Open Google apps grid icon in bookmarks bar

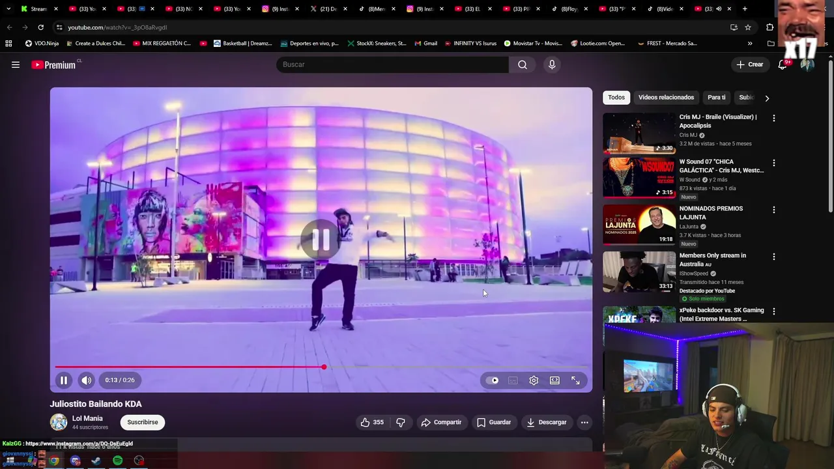8,44
